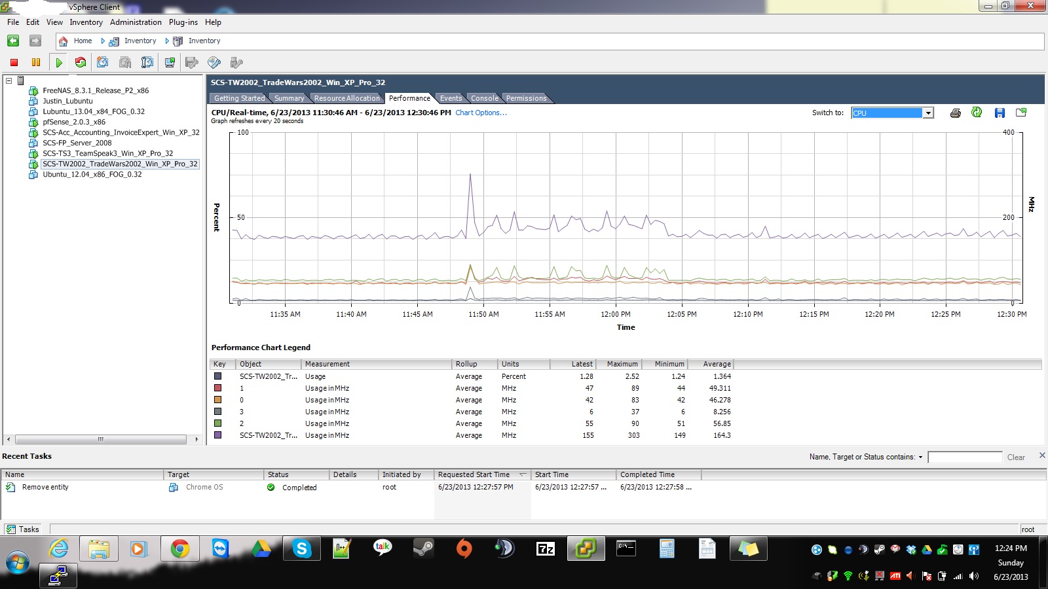Open the Switch to CPU dropdown
Image resolution: width=1048 pixels, height=589 pixels.
[x=928, y=113]
